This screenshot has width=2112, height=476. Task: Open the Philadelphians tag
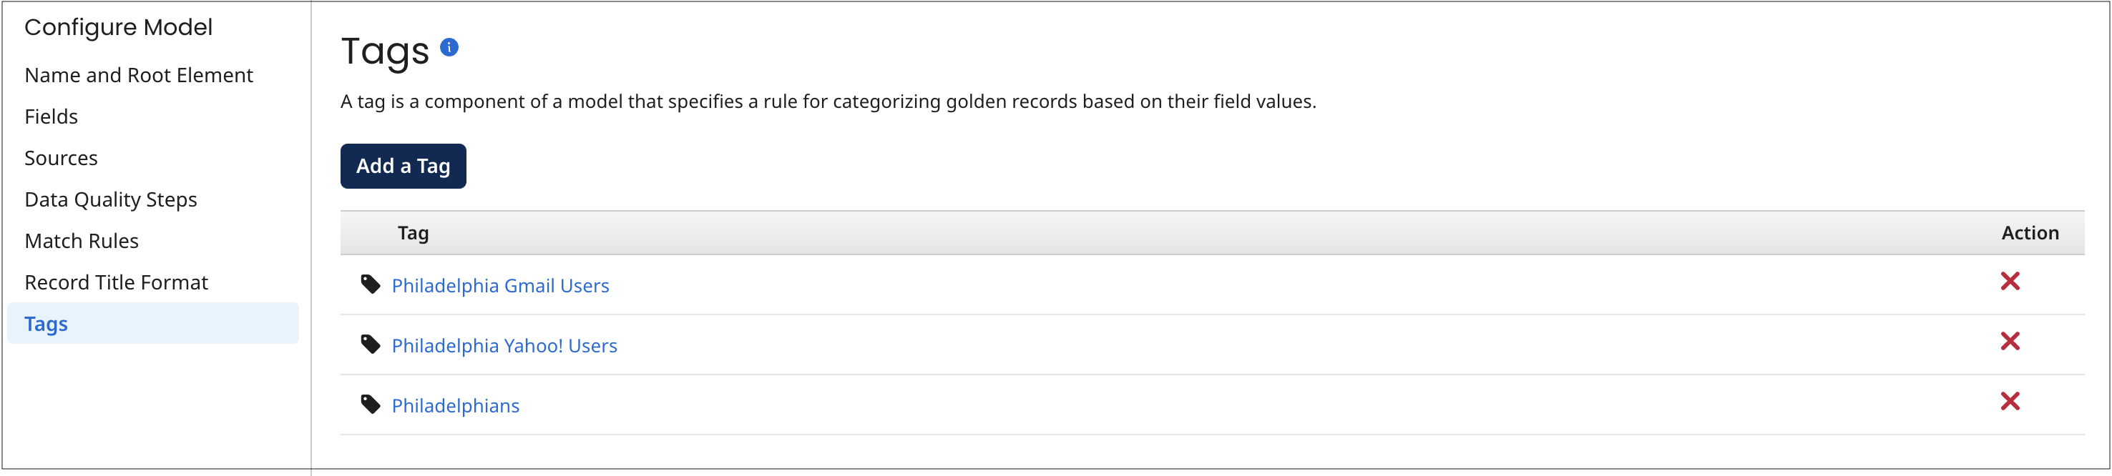[x=456, y=405]
